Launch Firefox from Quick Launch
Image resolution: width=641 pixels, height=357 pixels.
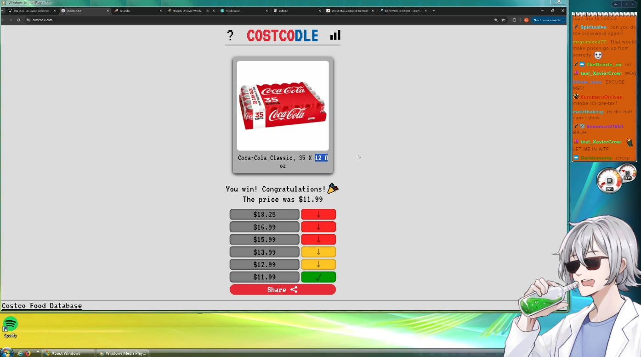click(x=28, y=353)
